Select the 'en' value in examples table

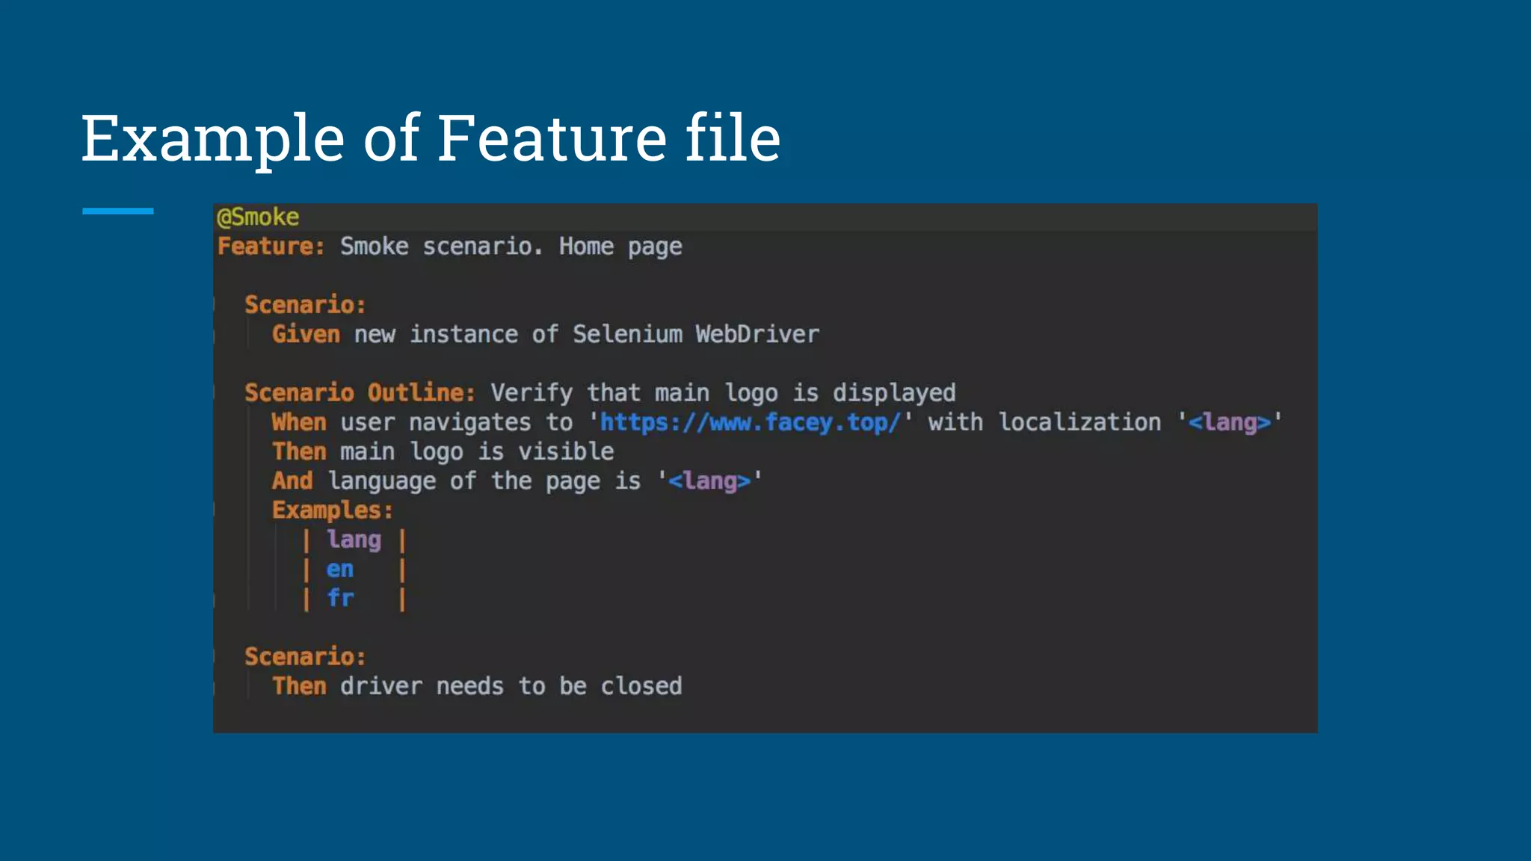click(x=339, y=569)
